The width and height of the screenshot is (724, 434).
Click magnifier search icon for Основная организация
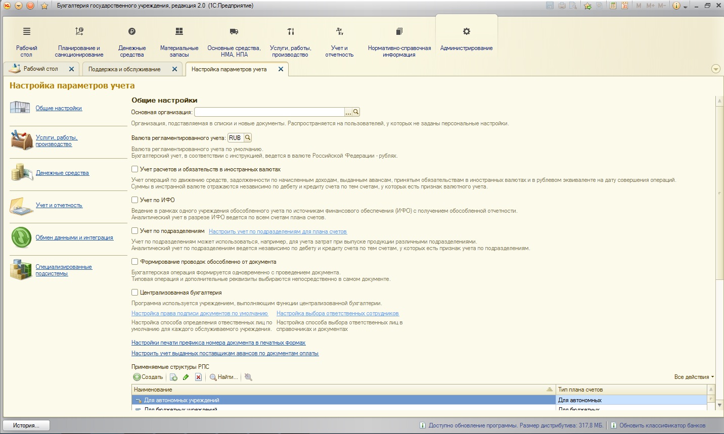click(356, 112)
